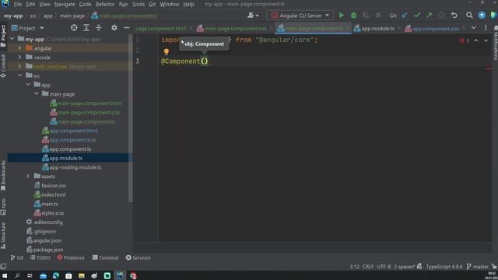Go to next highlighted error arrow
Viewport: 498px width, 280px height.
point(486,40)
